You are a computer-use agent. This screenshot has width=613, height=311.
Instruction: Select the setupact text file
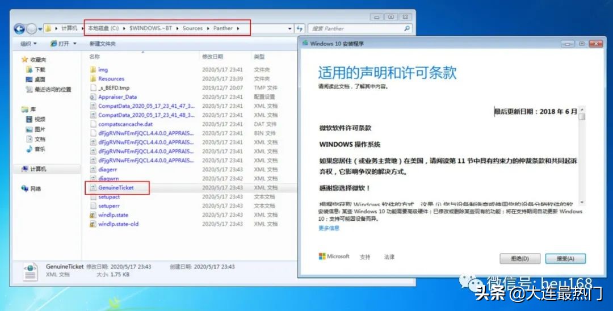coord(109,197)
